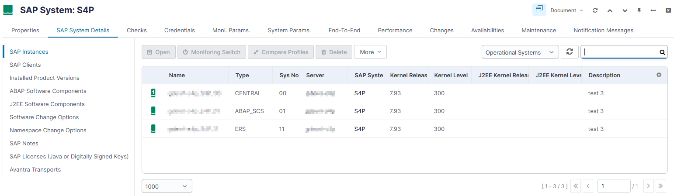Go to the next item with the down chevron

tap(625, 10)
